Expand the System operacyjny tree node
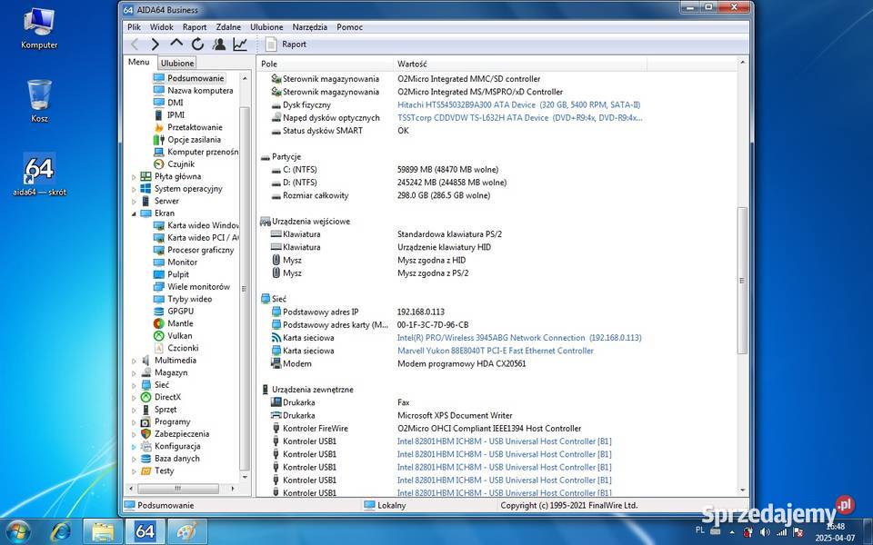873x545 pixels. (135, 189)
